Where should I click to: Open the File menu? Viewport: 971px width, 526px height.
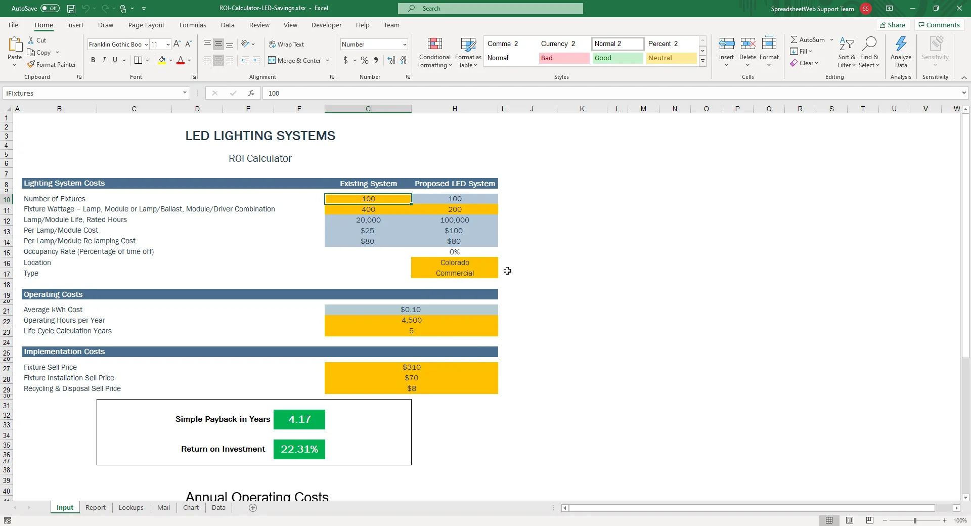pyautogui.click(x=14, y=25)
